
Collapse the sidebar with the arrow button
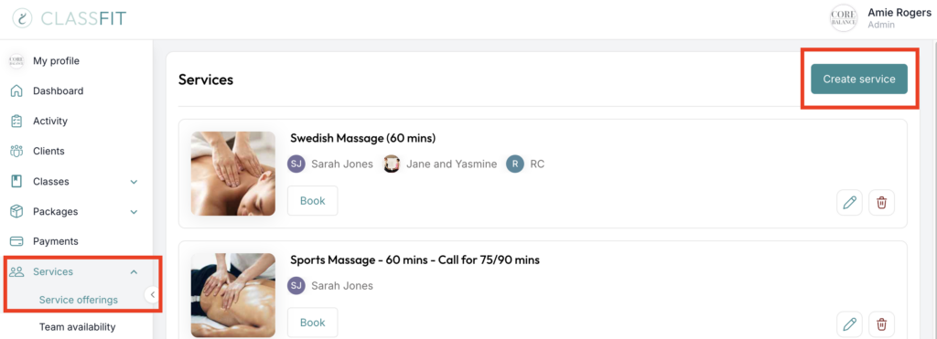pyautogui.click(x=153, y=294)
